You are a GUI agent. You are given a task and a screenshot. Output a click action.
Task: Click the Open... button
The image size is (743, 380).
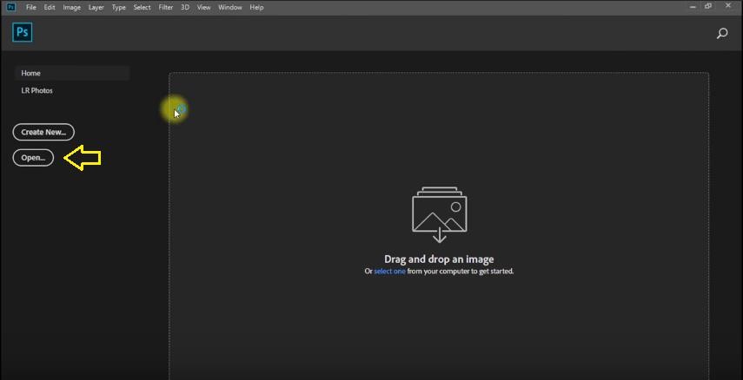click(33, 158)
